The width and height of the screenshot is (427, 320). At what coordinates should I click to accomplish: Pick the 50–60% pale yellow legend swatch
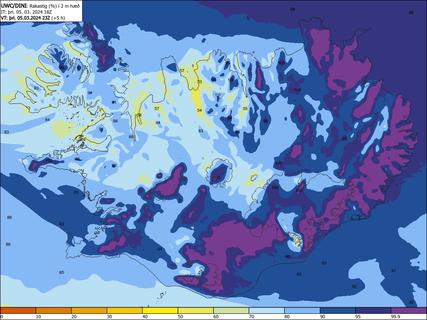[x=196, y=311]
